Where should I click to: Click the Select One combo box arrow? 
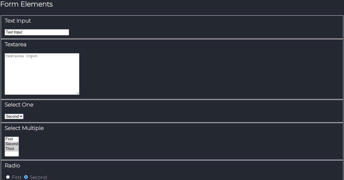pyautogui.click(x=21, y=116)
